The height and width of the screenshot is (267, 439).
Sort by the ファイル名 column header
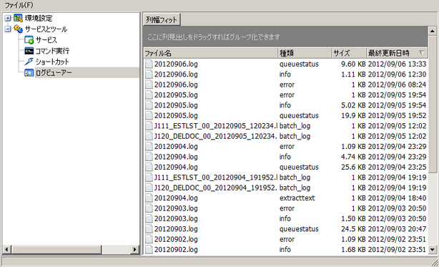pos(210,53)
